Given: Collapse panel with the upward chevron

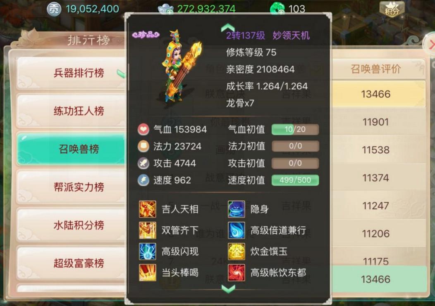Looking at the screenshot, I should (x=228, y=27).
